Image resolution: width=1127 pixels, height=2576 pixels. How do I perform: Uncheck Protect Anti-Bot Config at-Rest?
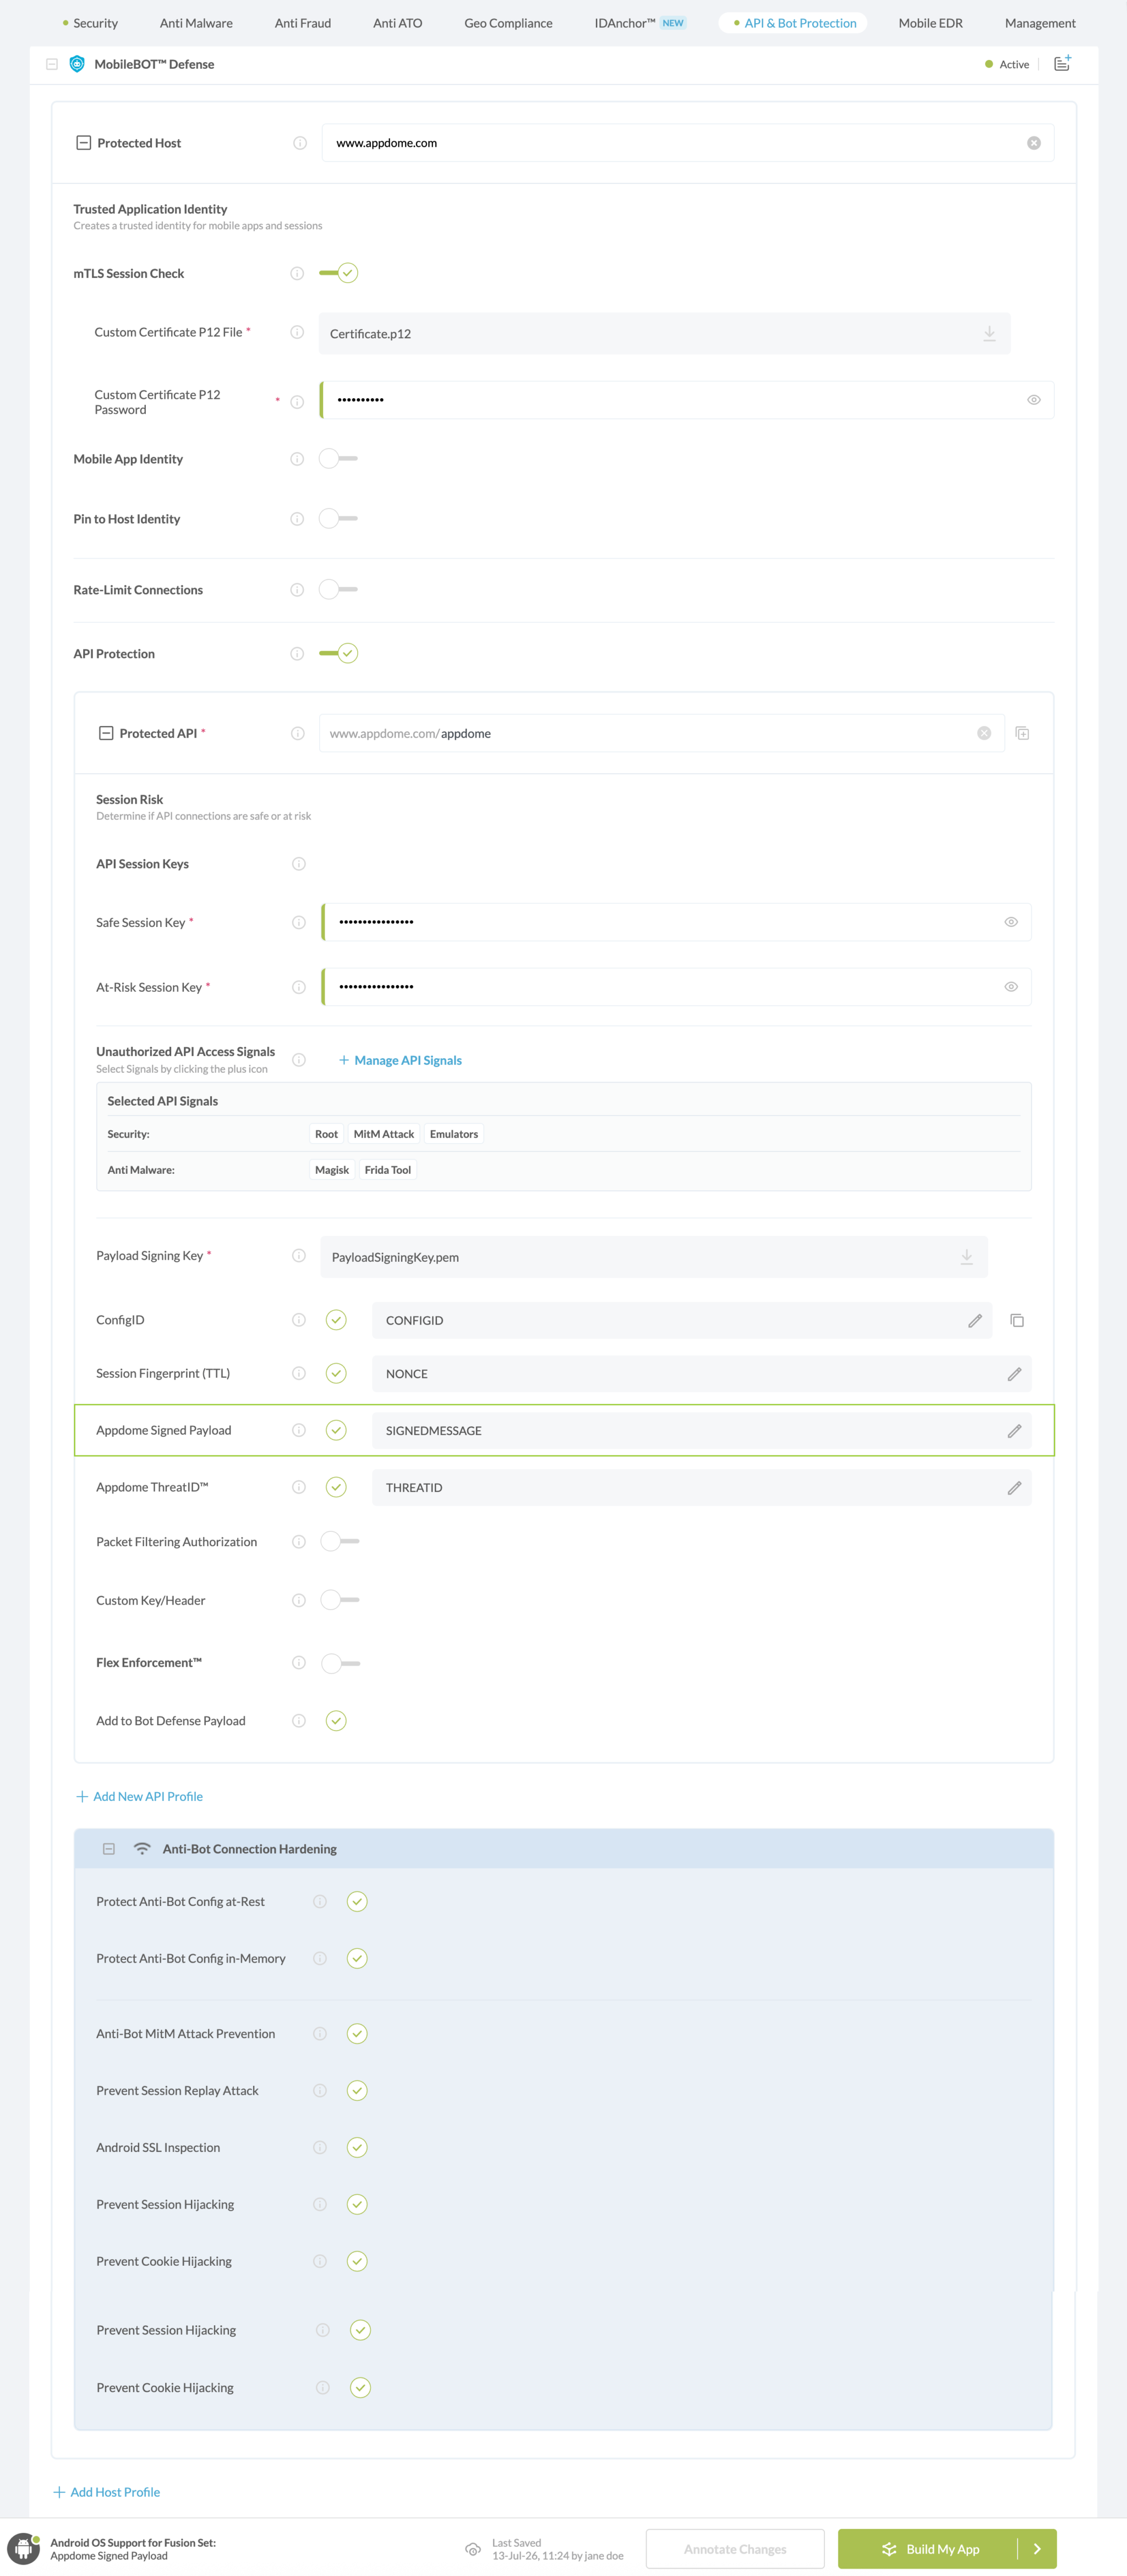(x=357, y=1902)
